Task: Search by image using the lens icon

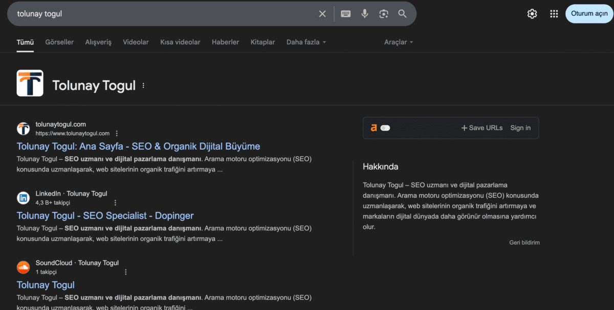Action: click(x=384, y=14)
